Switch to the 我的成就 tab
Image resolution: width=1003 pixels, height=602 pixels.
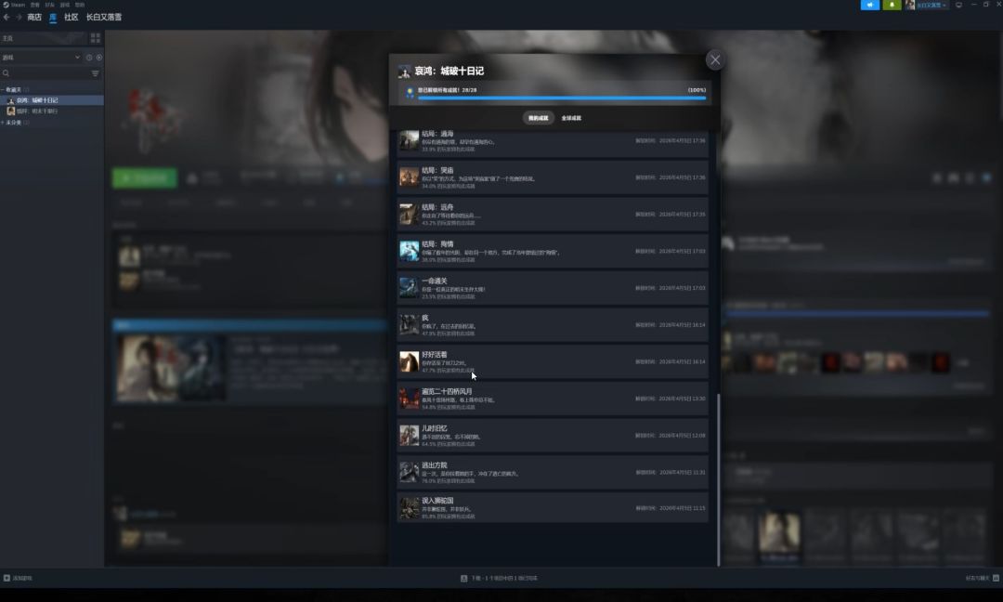tap(539, 118)
